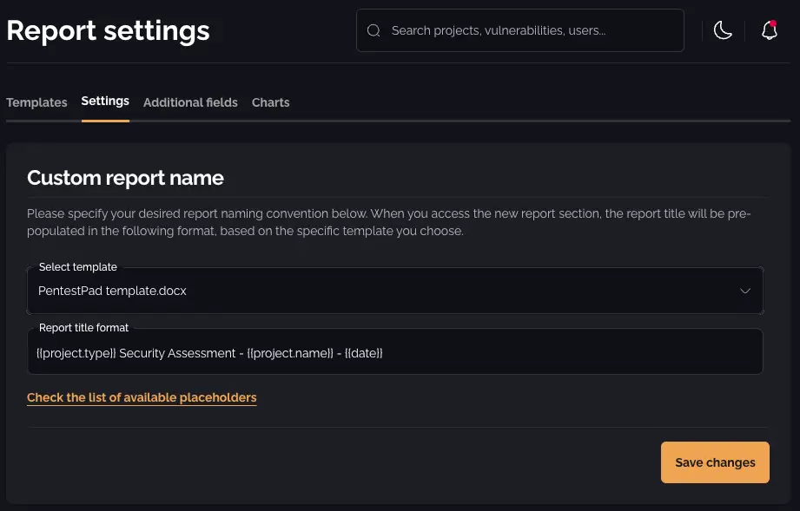Open the chevron on PentestPad template.docx
800x511 pixels.
click(x=744, y=291)
